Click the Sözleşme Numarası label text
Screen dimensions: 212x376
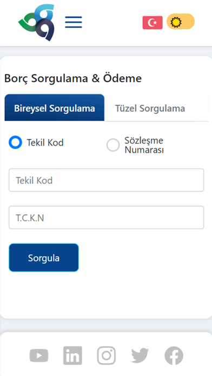coord(144,145)
